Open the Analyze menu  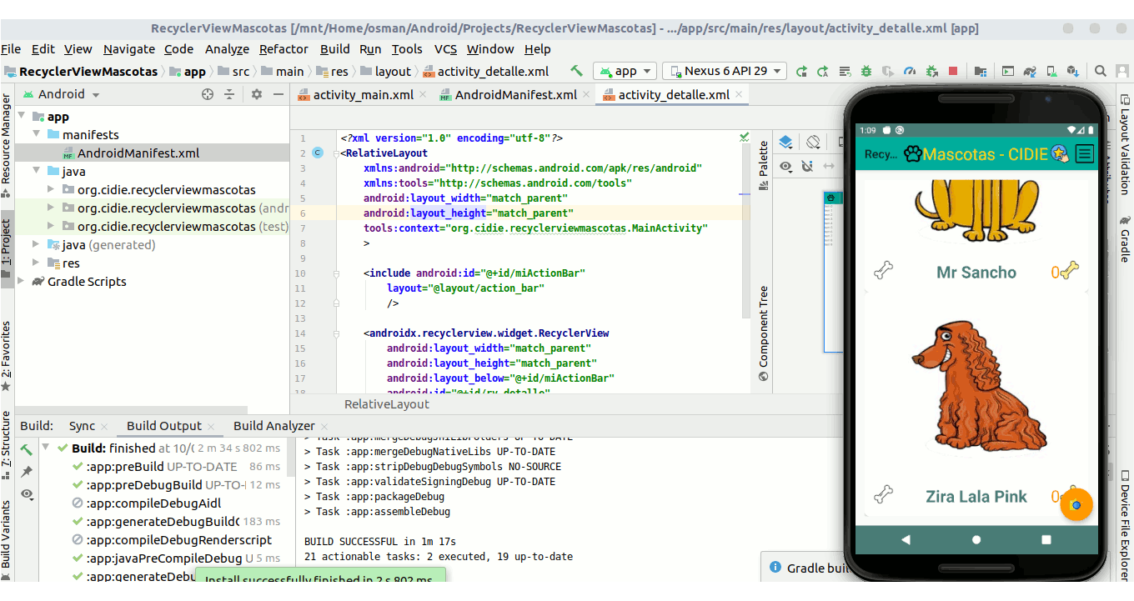[x=227, y=49]
